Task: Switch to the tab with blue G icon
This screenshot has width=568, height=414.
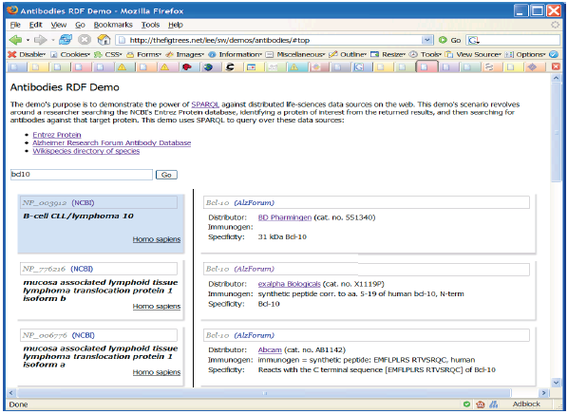Action: (x=359, y=67)
